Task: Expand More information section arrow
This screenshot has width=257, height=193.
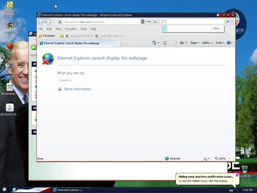Action: 60,89
